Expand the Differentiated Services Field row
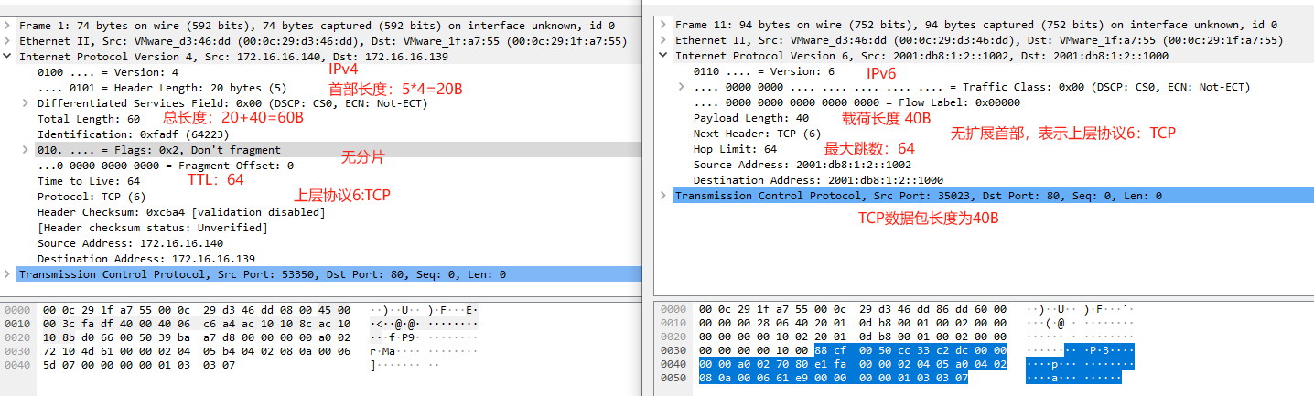This screenshot has width=1314, height=396. point(26,103)
